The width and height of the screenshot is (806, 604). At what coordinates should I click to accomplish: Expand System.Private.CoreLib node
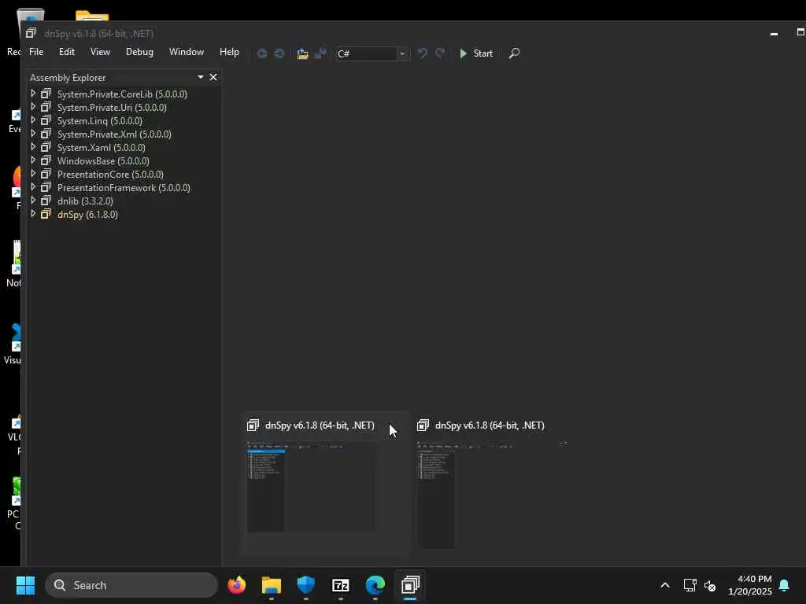pyautogui.click(x=33, y=94)
